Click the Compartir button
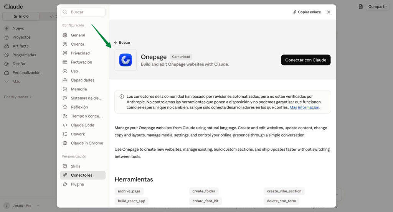The image size is (393, 212). click(378, 7)
